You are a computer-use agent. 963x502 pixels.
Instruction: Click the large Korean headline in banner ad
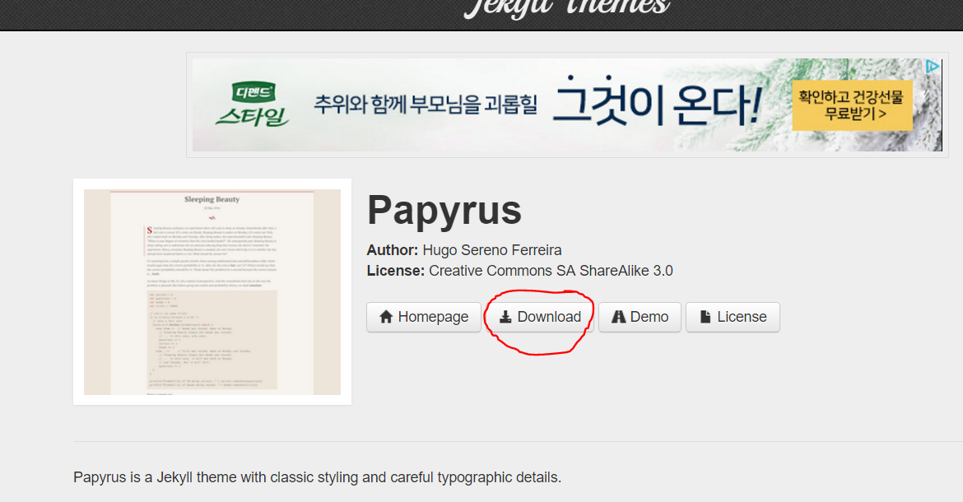(658, 103)
